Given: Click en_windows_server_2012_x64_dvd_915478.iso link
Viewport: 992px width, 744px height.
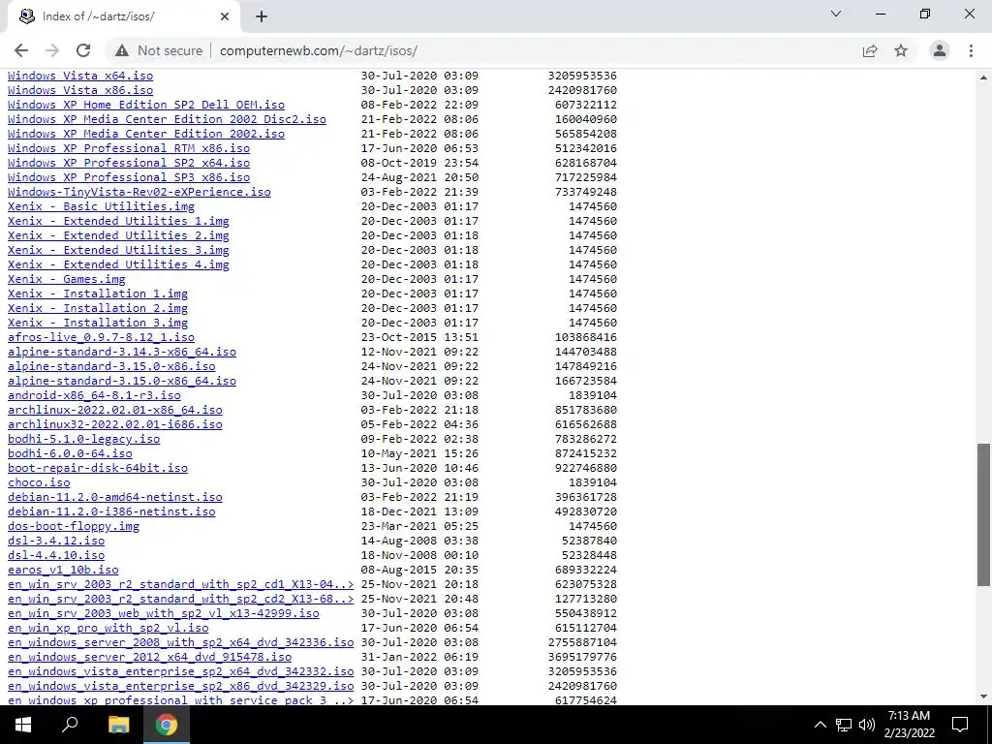Looking at the screenshot, I should tap(150, 658).
